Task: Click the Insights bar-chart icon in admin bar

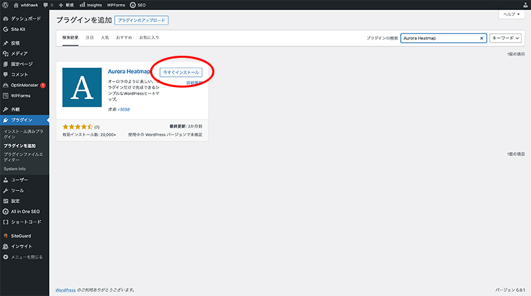Action: click(81, 5)
